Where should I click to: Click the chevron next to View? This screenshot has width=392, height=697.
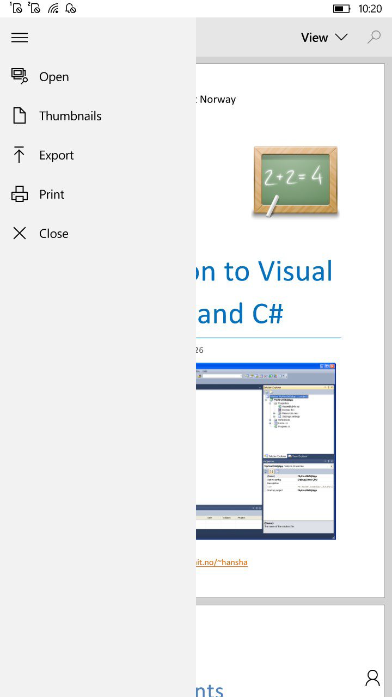pos(341,38)
